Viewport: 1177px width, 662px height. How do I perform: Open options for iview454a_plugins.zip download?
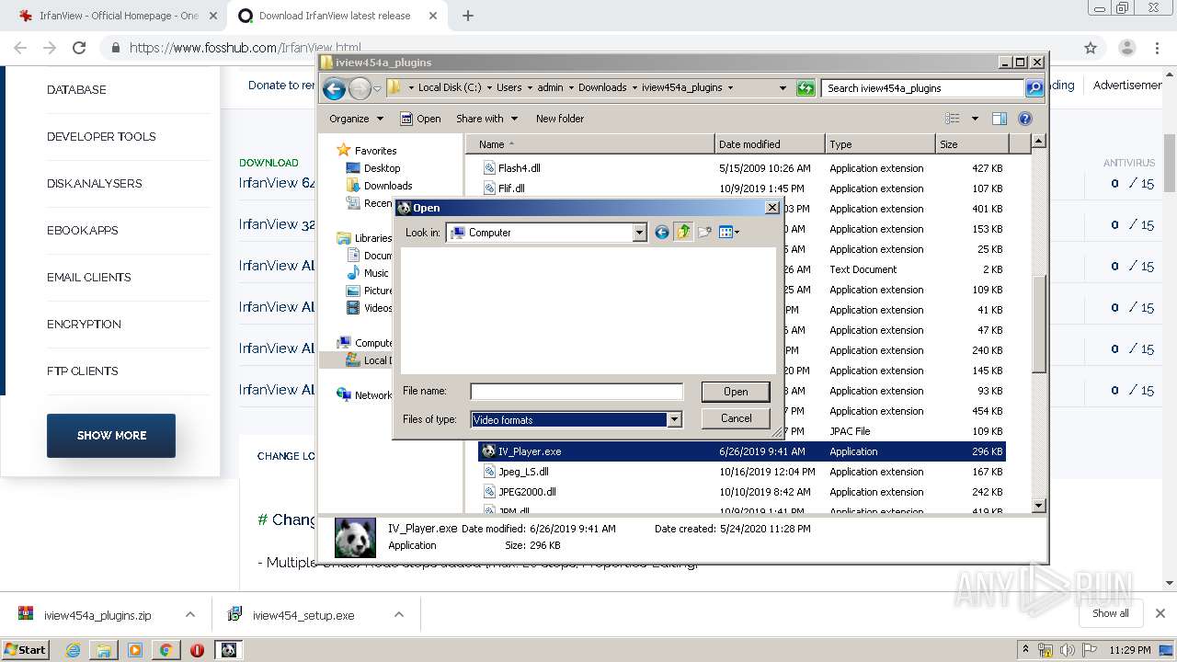(x=190, y=615)
